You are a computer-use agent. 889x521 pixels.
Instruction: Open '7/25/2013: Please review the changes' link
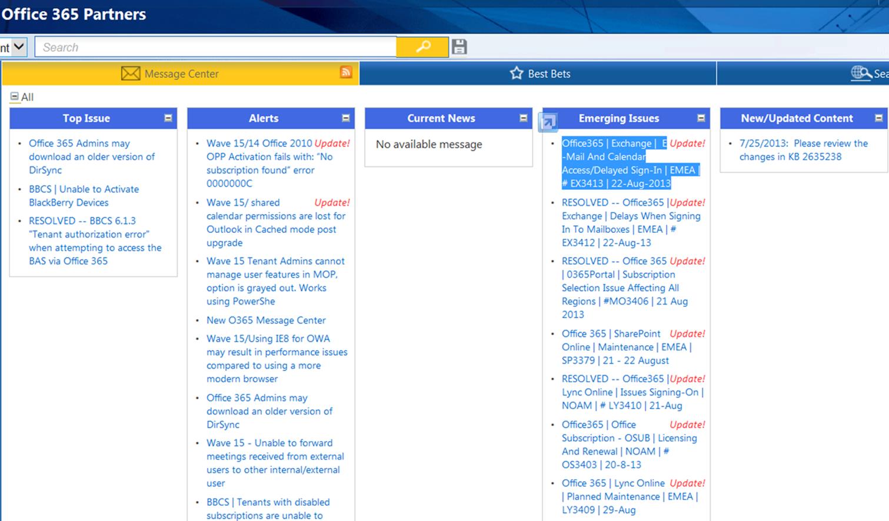804,150
